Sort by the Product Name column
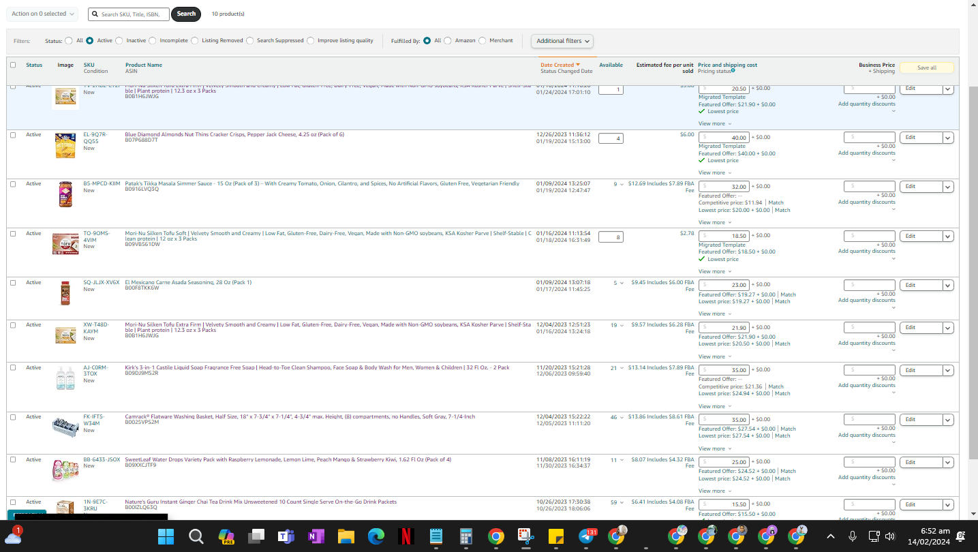 click(144, 65)
